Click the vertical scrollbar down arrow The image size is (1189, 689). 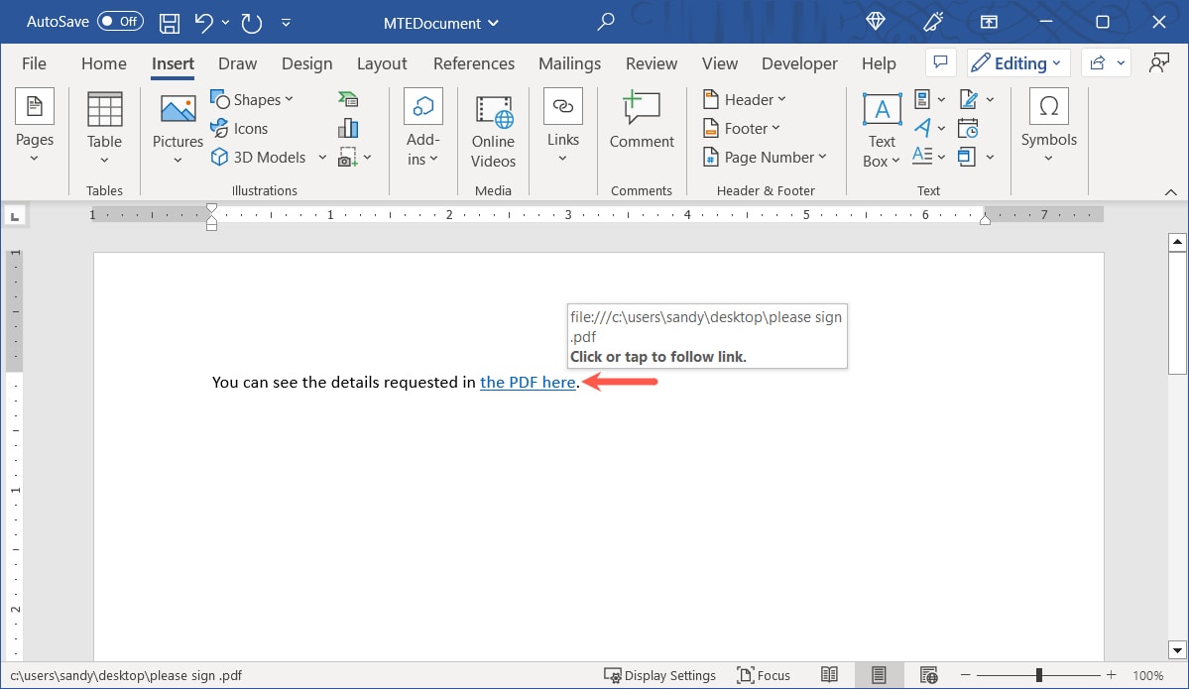(1177, 649)
